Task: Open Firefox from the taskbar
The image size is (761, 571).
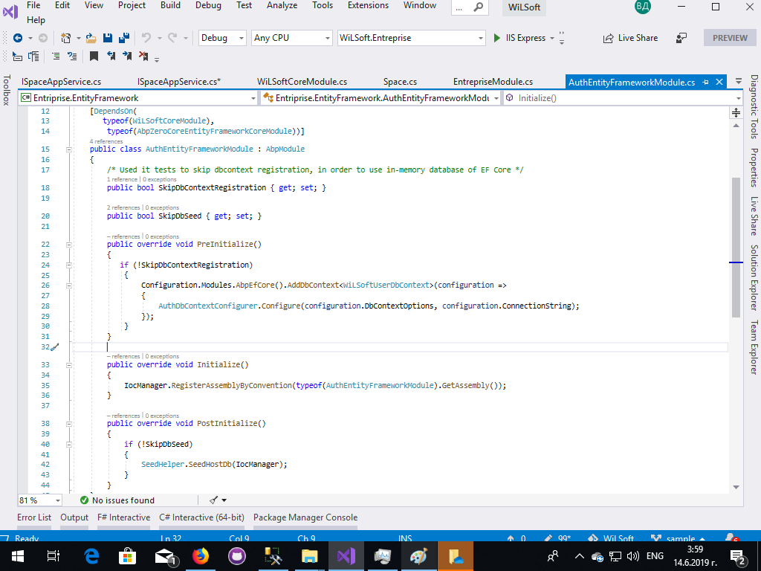Action: point(201,556)
